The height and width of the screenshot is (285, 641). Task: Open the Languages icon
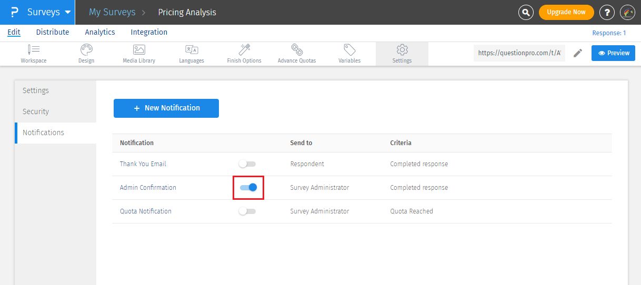click(192, 50)
